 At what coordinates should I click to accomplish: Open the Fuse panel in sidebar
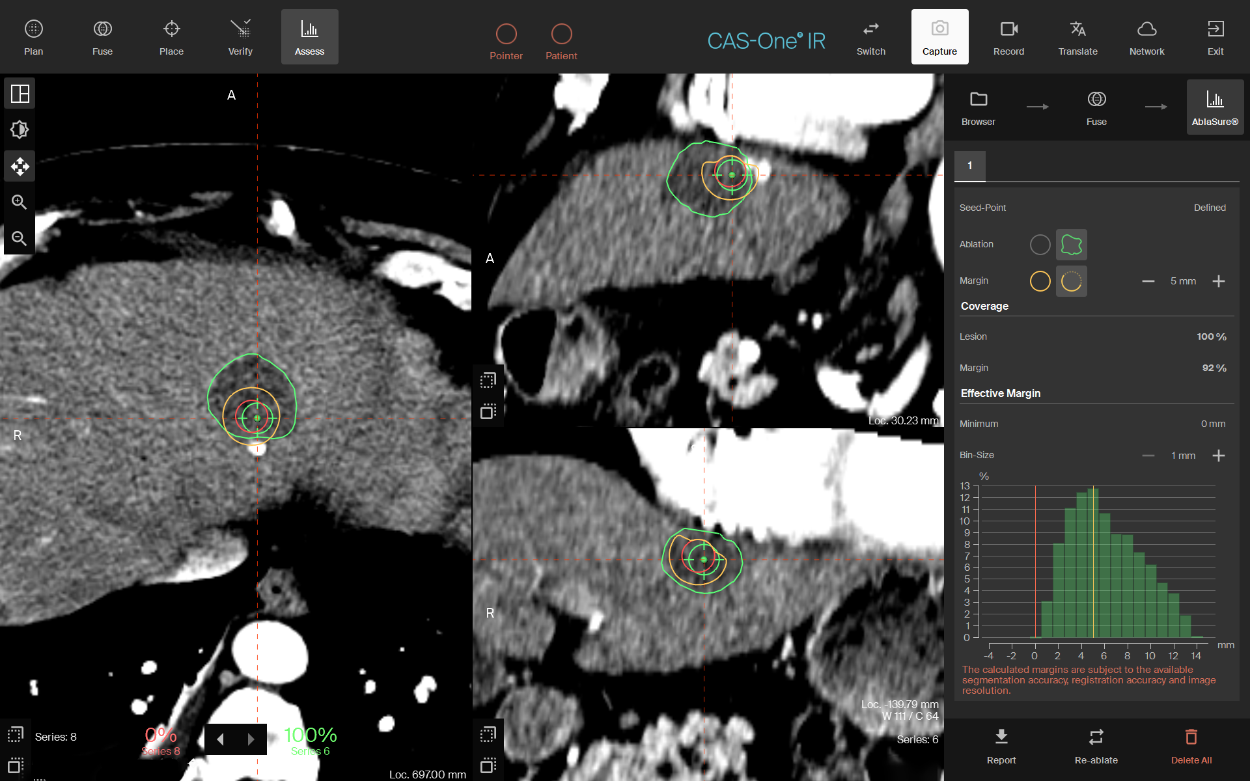pyautogui.click(x=1096, y=107)
